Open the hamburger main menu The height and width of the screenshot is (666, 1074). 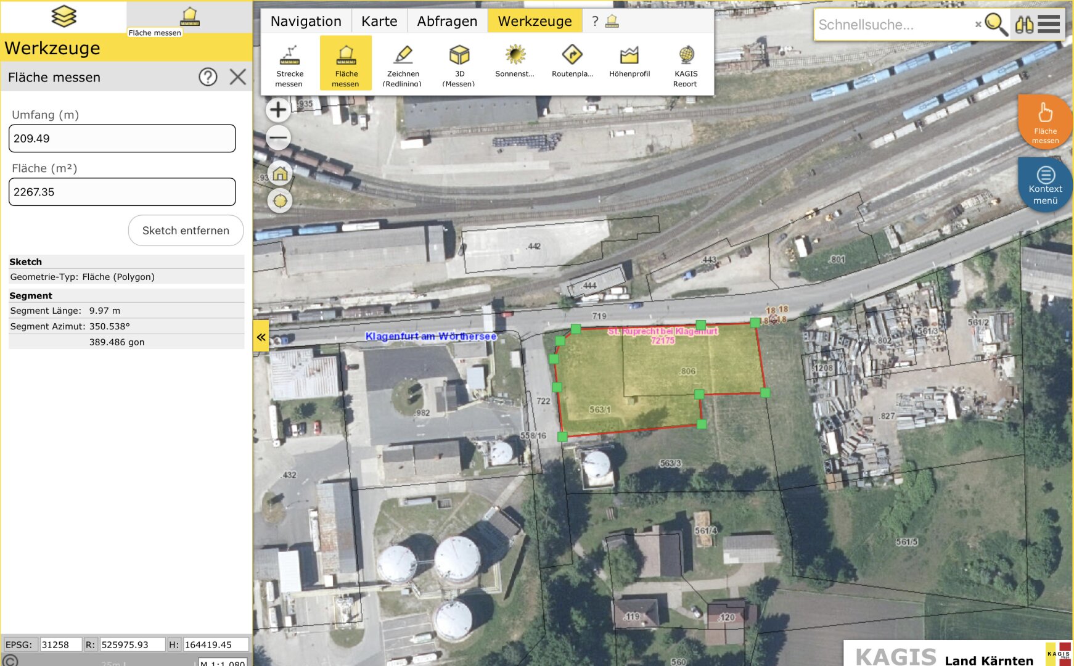point(1049,25)
